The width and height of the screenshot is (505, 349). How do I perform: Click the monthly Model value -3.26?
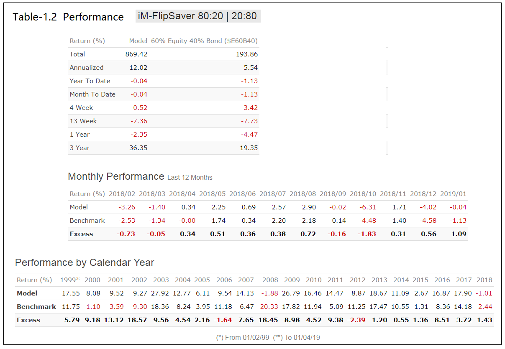pos(126,207)
